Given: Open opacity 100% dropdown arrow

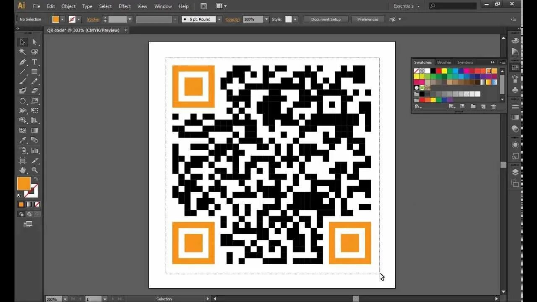Looking at the screenshot, I should (x=266, y=19).
